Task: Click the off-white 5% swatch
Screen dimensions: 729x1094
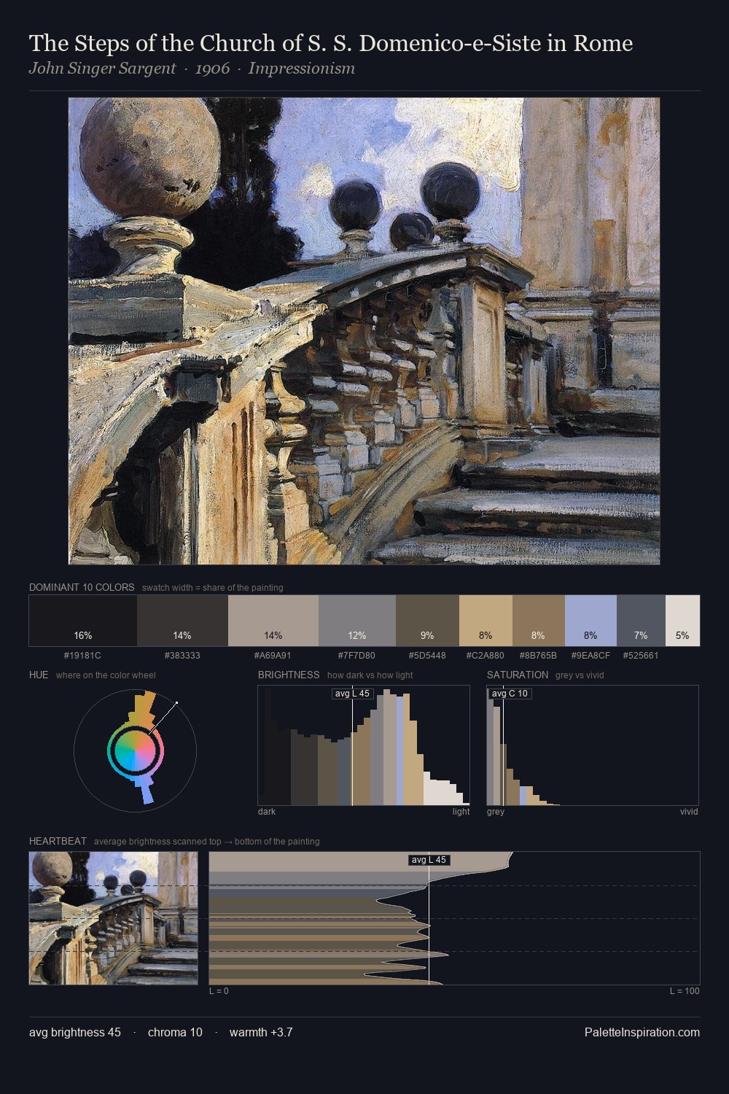Action: 682,621
